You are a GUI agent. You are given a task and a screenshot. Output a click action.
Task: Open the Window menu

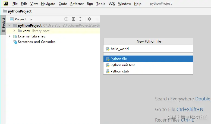tap(124, 4)
